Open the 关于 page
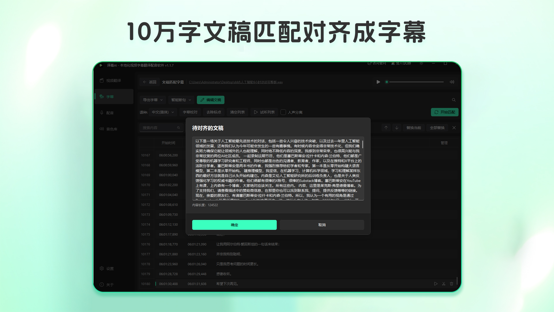This screenshot has width=554, height=312. point(114,285)
